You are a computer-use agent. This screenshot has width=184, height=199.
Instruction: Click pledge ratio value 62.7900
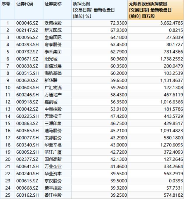click(x=119, y=52)
